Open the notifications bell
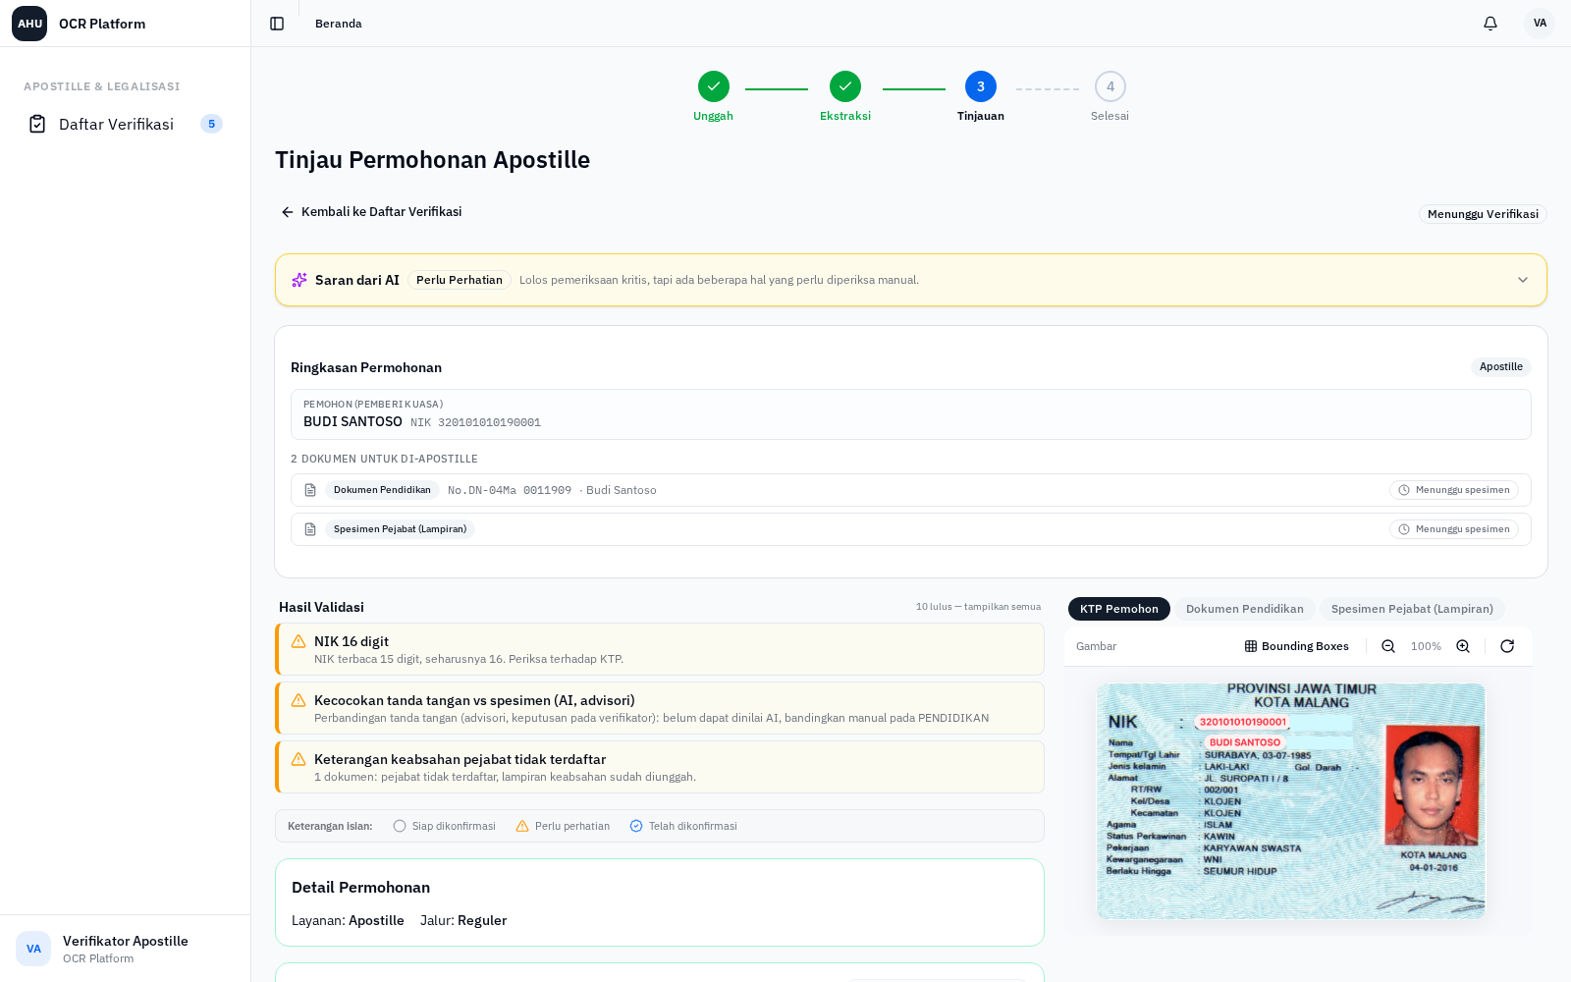The image size is (1571, 982). pyautogui.click(x=1490, y=24)
